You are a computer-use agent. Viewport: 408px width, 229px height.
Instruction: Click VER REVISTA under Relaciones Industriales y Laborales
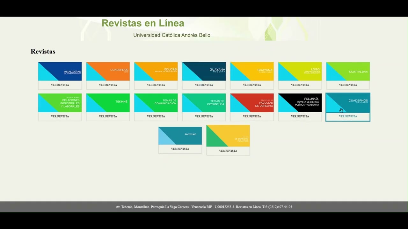tap(60, 116)
